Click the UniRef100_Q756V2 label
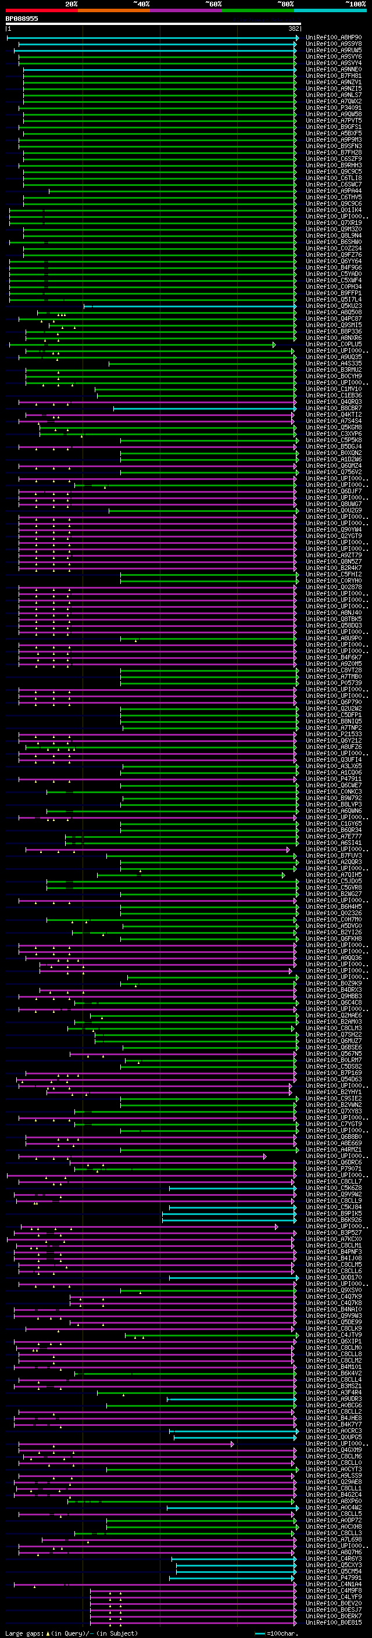372x1638 pixels. click(x=333, y=472)
